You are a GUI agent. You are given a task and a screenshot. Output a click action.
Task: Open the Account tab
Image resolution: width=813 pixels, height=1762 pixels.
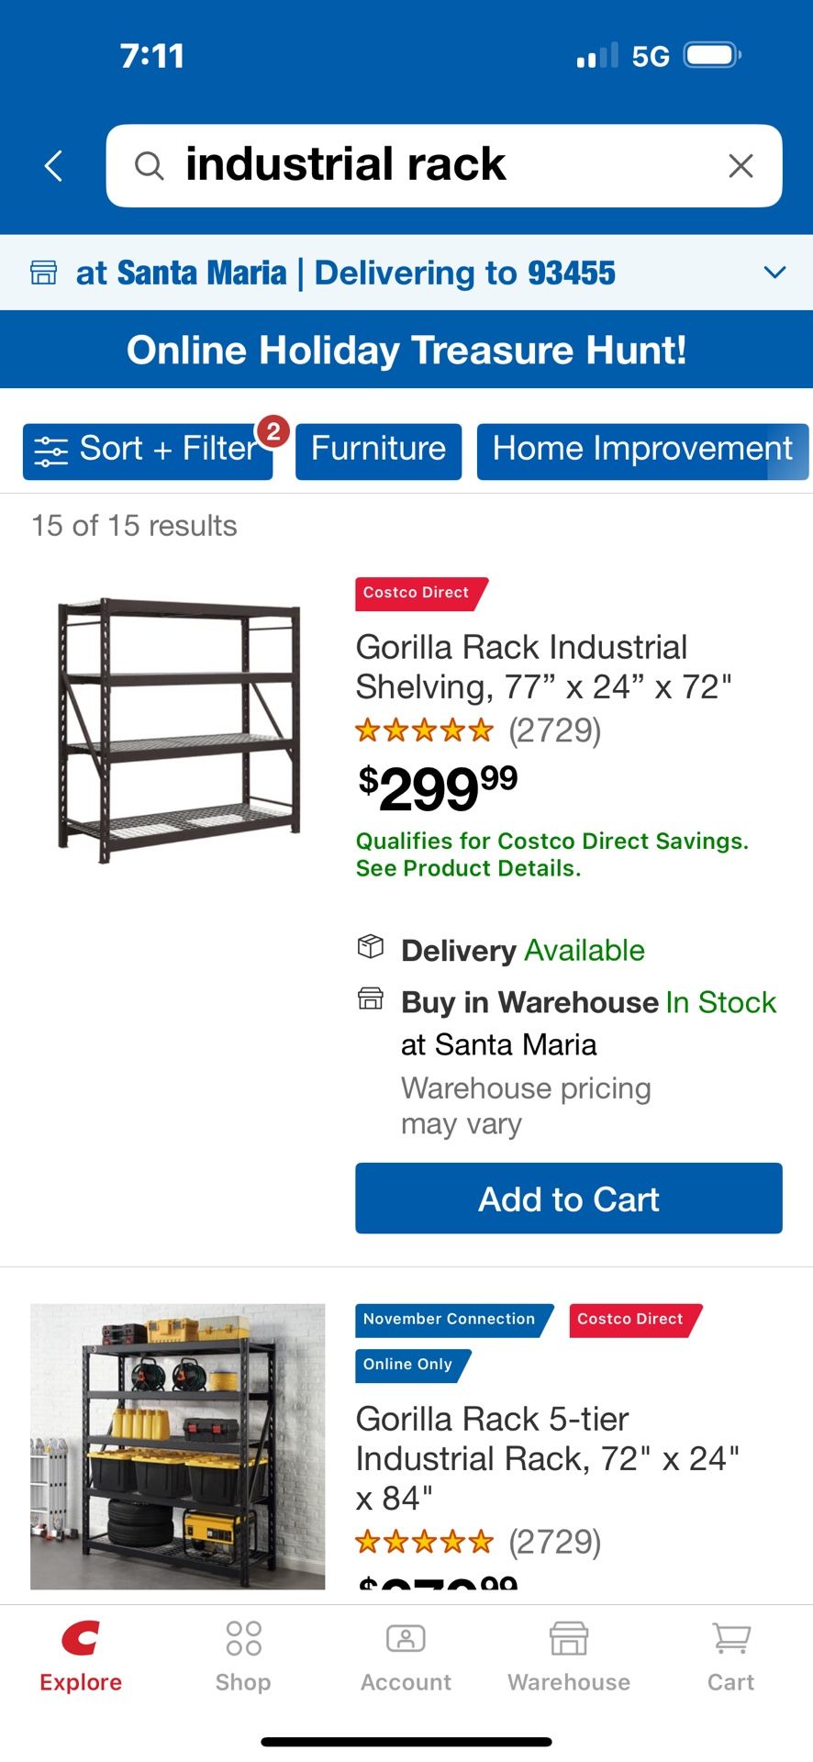pyautogui.click(x=405, y=1652)
